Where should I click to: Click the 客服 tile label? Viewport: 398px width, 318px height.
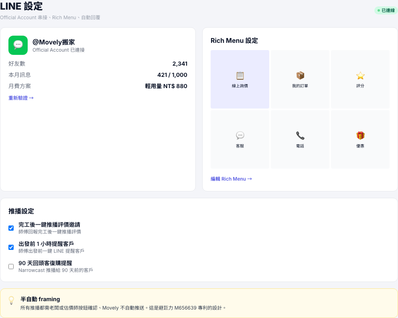(x=240, y=146)
